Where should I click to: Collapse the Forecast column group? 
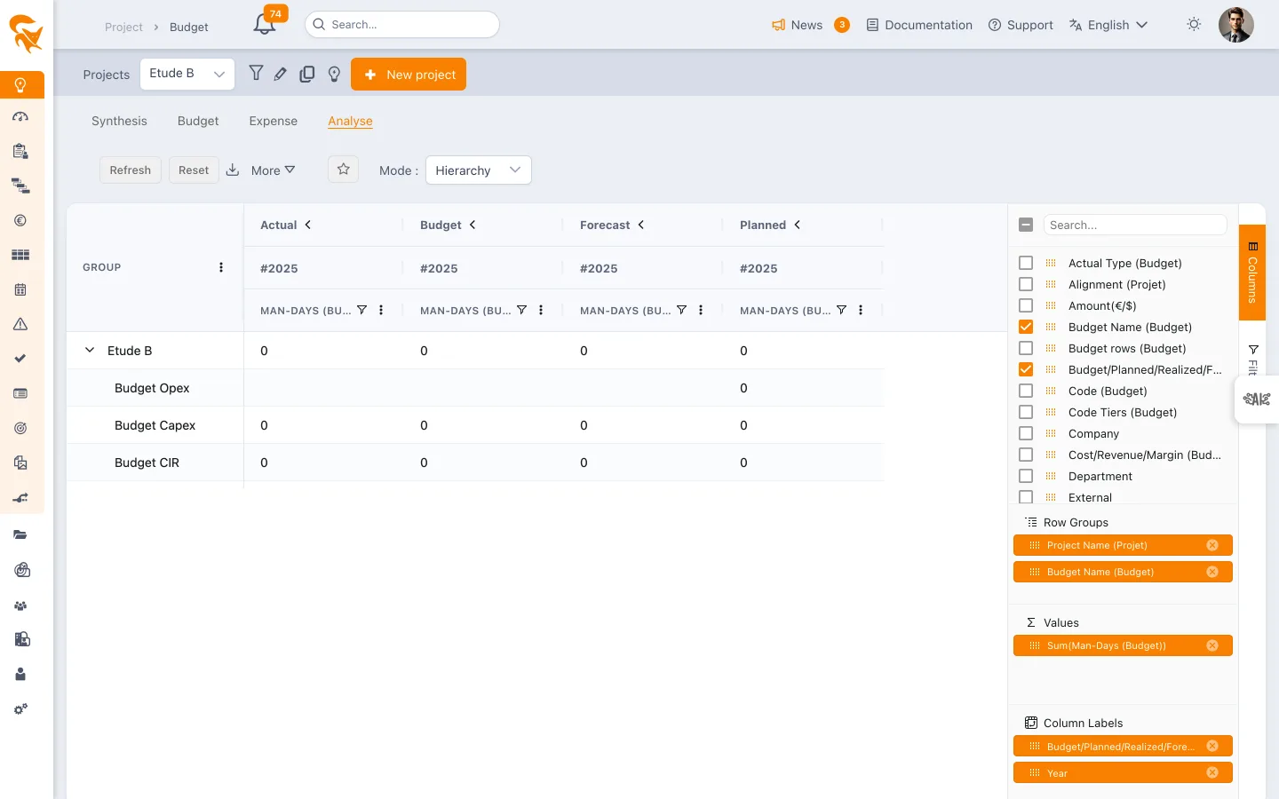point(641,225)
